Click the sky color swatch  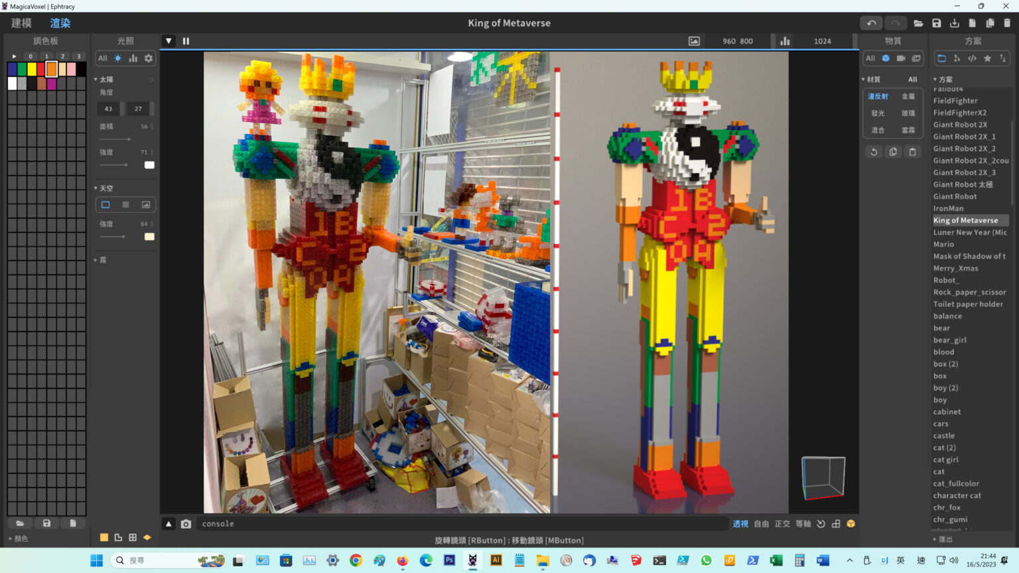point(149,237)
